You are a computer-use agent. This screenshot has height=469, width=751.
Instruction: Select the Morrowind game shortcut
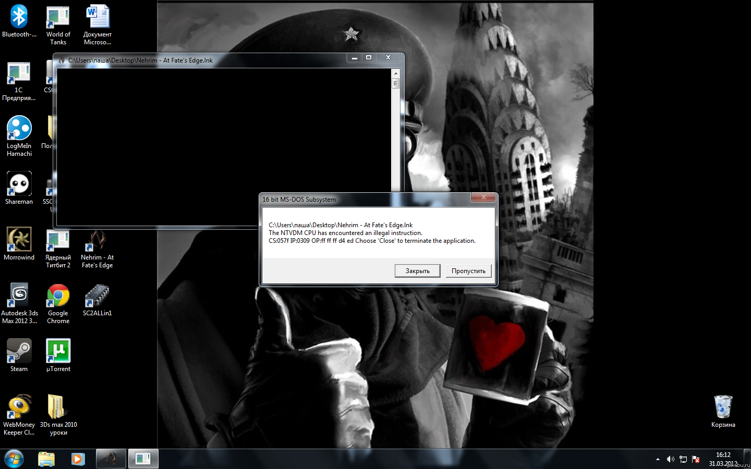point(19,244)
